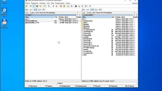
Task: Sort the right panel by Размер column
Action: (x=118, y=17)
